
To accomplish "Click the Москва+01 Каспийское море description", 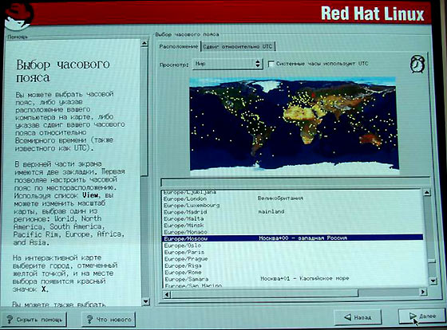I will pyautogui.click(x=304, y=278).
